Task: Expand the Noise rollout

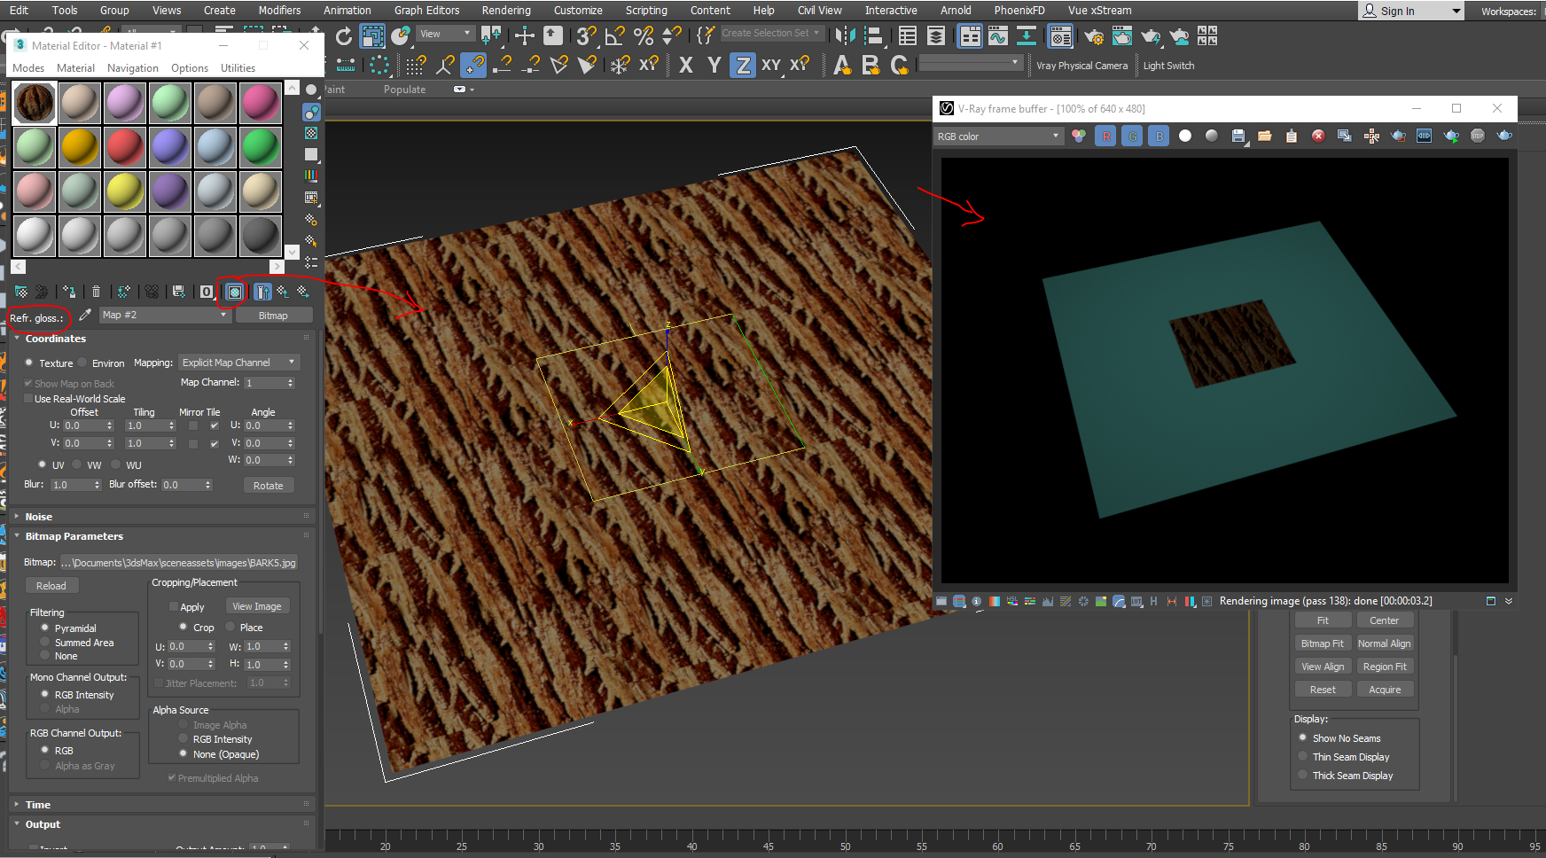Action: tap(38, 516)
